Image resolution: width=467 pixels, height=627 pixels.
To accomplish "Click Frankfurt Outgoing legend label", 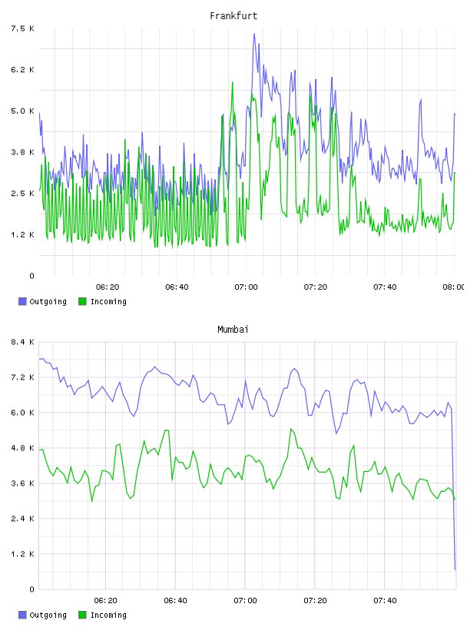I will pos(48,302).
